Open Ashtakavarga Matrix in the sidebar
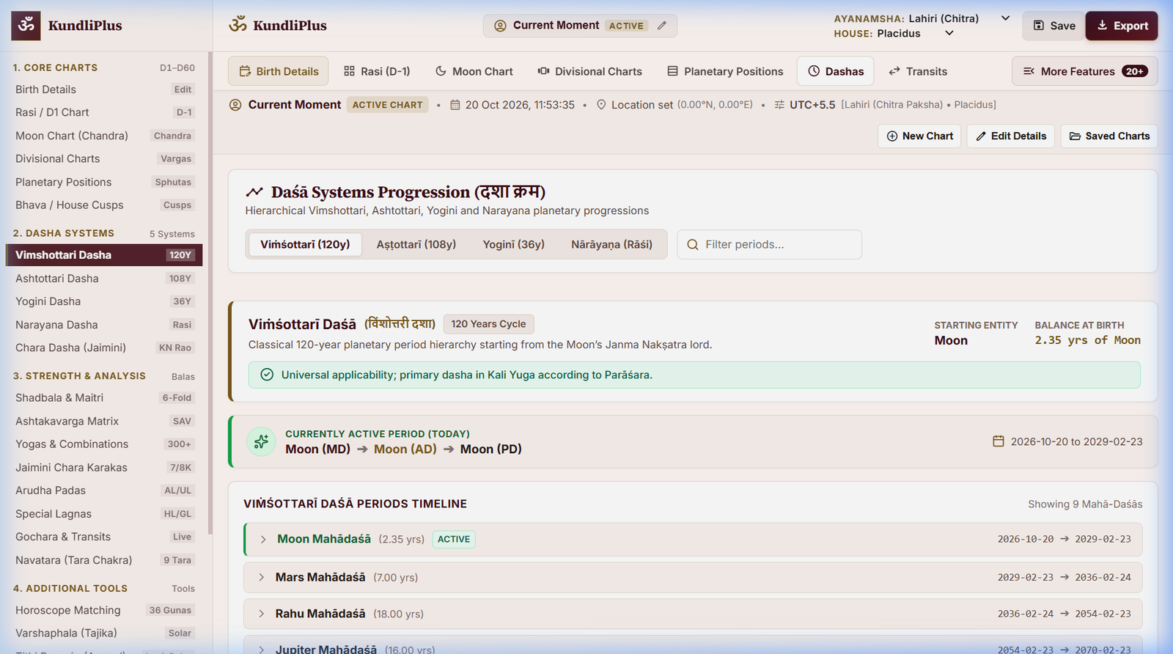The image size is (1173, 654). click(x=104, y=421)
